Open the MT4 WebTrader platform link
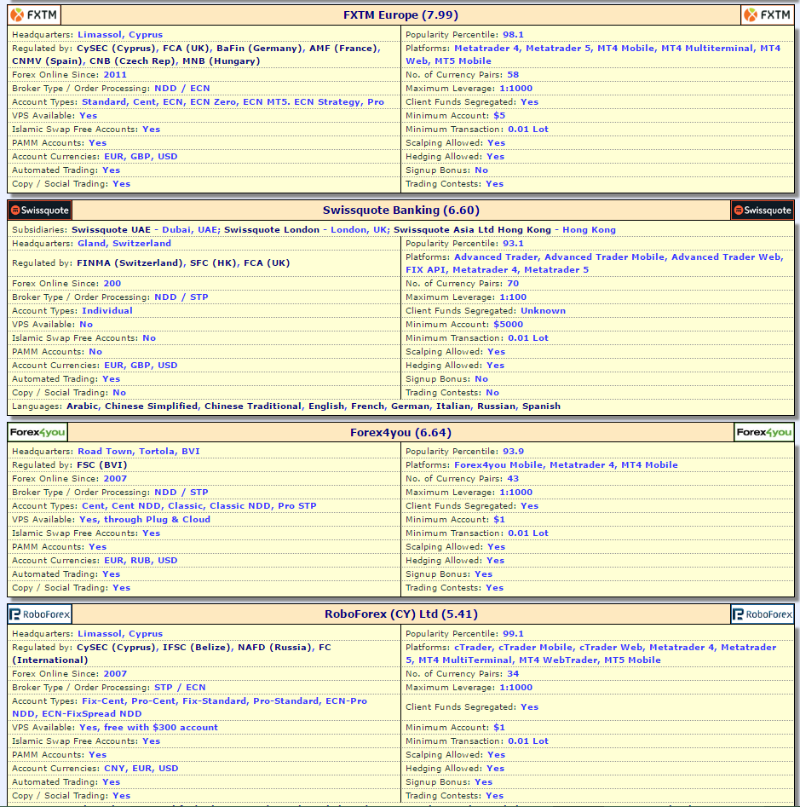 click(x=558, y=660)
